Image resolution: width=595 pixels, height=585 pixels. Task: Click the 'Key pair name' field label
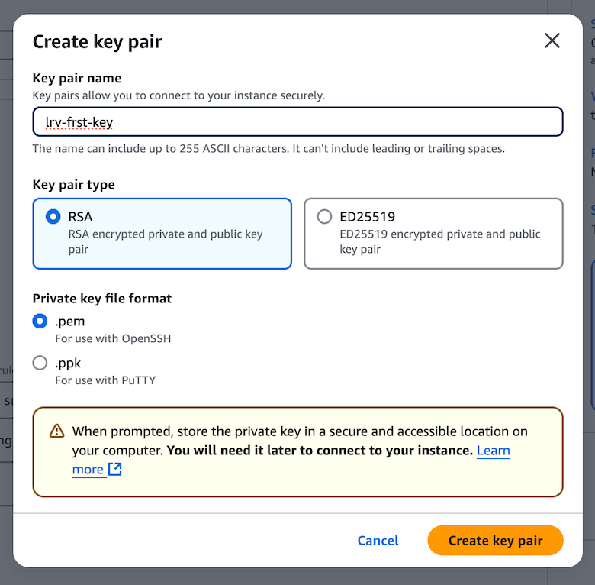point(77,78)
